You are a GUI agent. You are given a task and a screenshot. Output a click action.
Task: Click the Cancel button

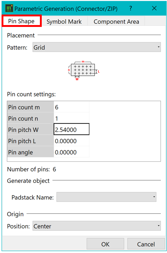click(x=146, y=244)
